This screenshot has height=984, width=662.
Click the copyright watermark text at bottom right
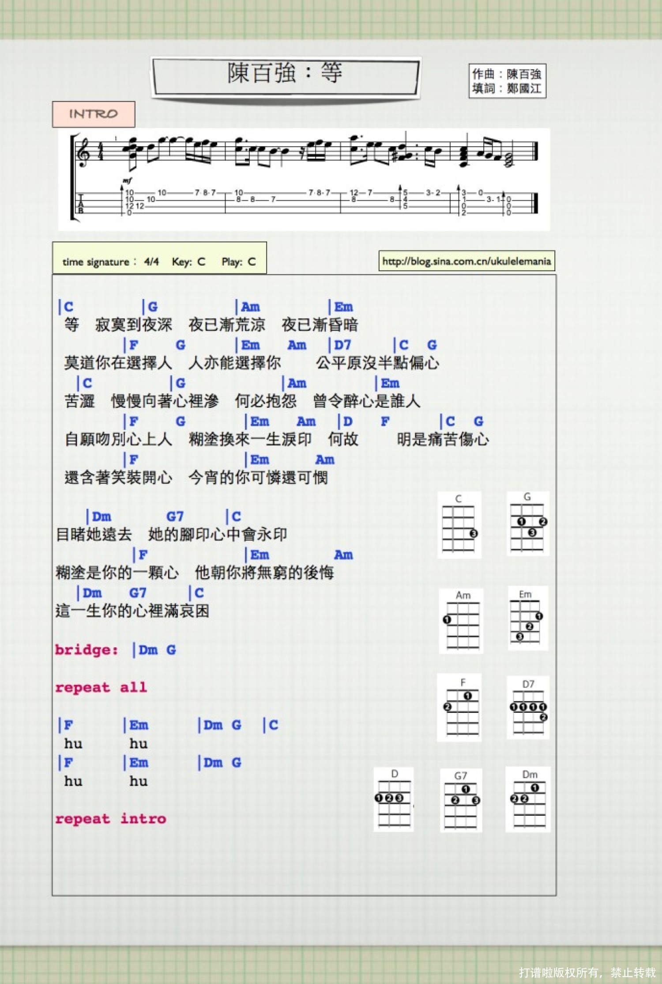tap(587, 972)
